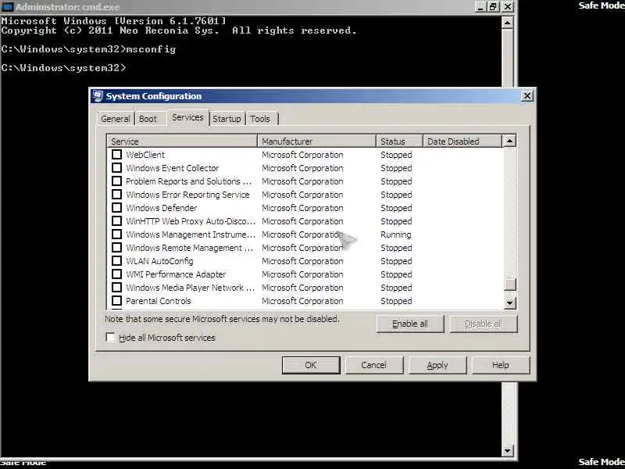Viewport: 625px width, 469px height.
Task: Click services list scroll up arrow
Action: point(510,141)
